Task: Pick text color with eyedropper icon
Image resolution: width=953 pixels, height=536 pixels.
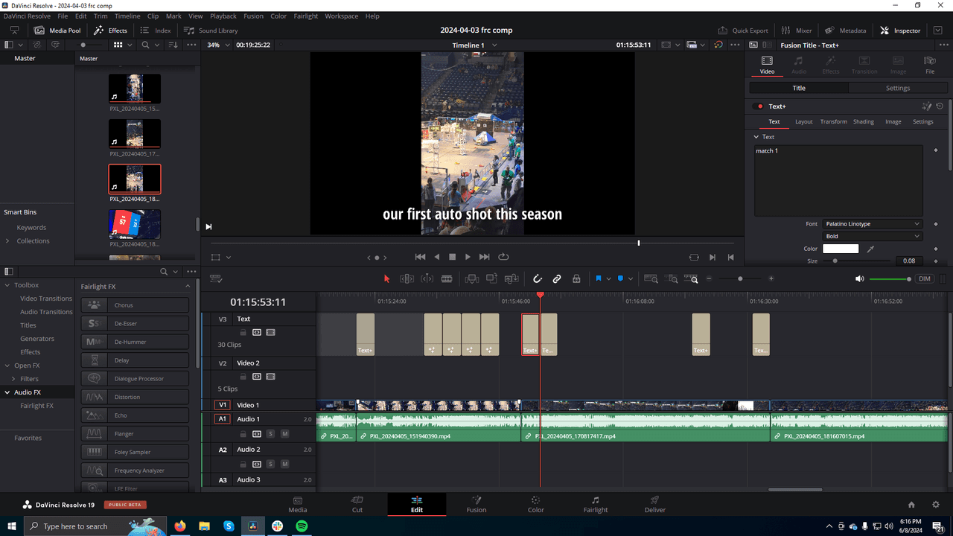Action: pos(871,249)
